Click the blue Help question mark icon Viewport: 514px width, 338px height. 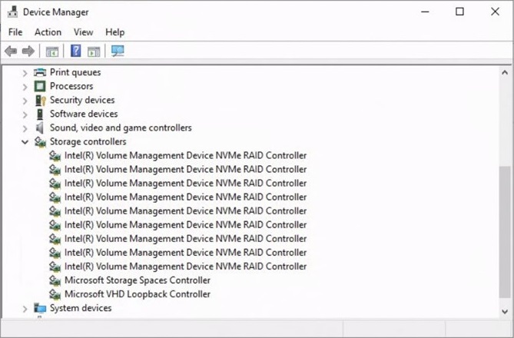76,51
